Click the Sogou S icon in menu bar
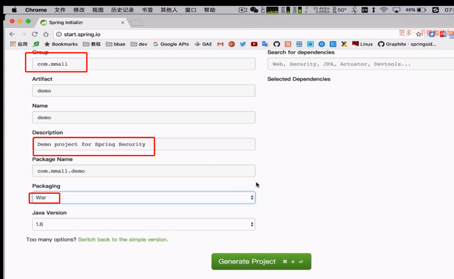 (x=435, y=10)
